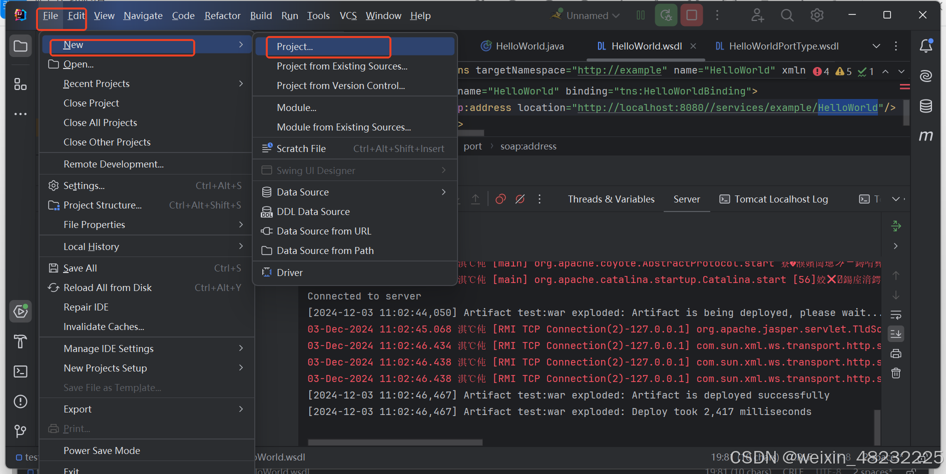Switch to the HelloWorld.java tab
946x474 pixels.
click(522, 46)
